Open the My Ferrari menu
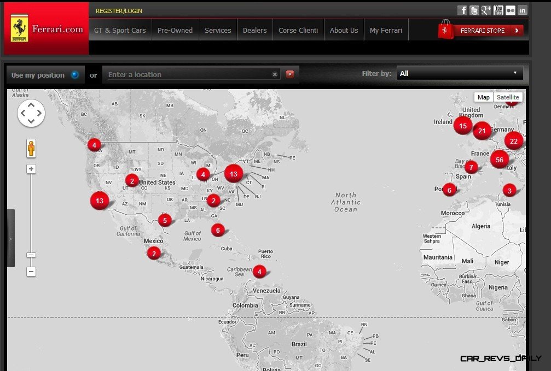 [386, 30]
